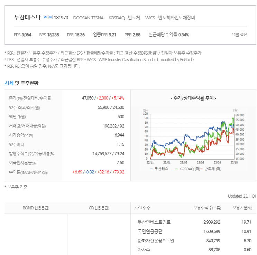257x255 pixels.
Task: Click the 1Y return +79.92
Action: [x=118, y=172]
